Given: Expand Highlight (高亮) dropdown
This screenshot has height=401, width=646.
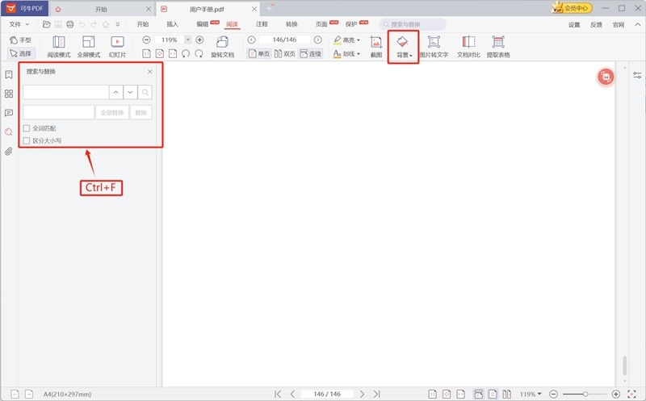Looking at the screenshot, I should pos(359,40).
